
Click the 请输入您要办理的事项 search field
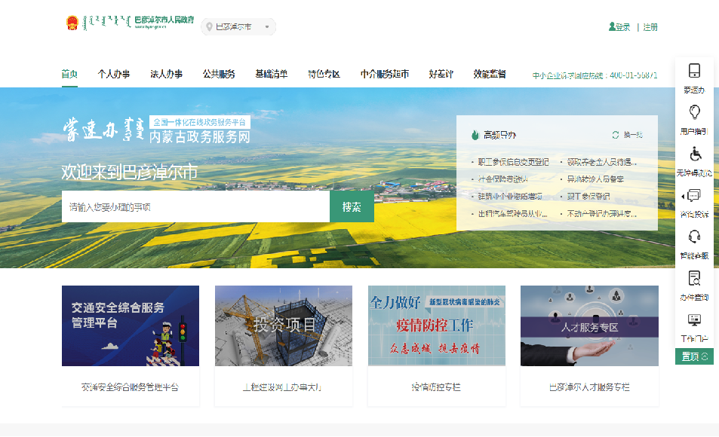pos(196,206)
